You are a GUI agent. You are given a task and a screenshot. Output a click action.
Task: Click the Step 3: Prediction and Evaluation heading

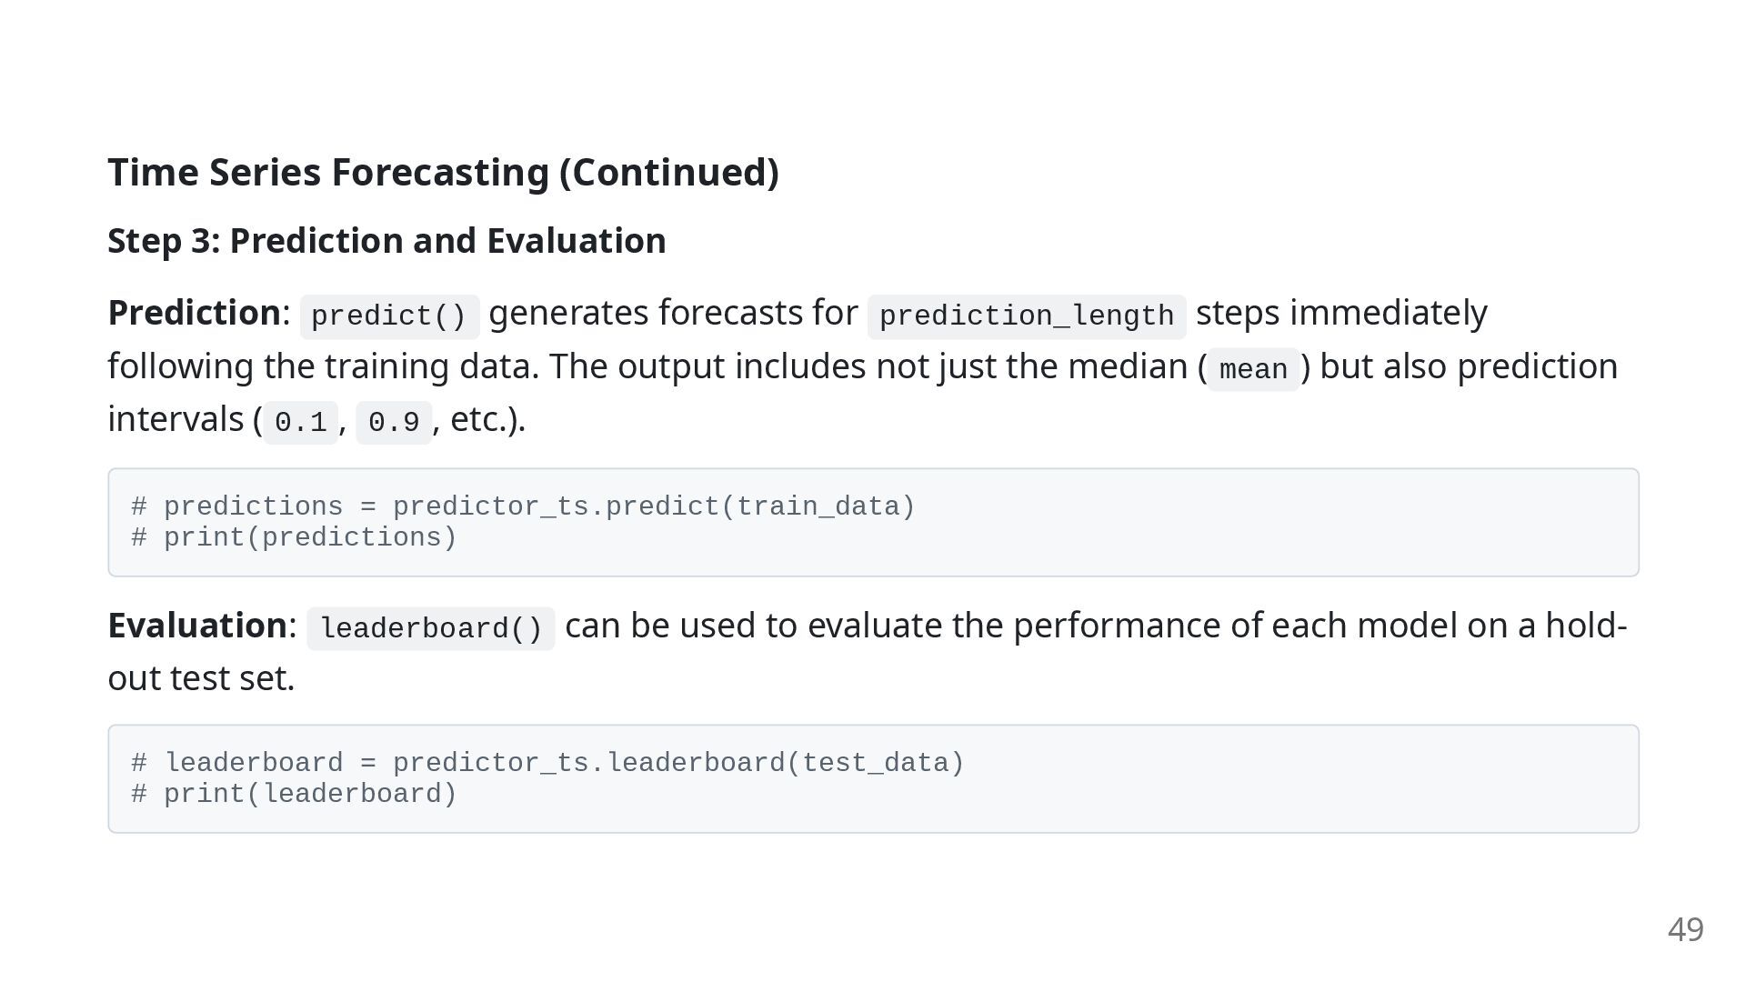[x=386, y=241]
